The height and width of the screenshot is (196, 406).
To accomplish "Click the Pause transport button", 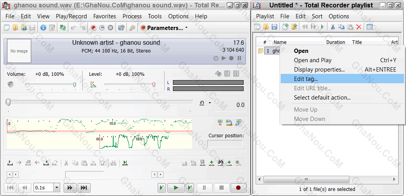I will point(204,188).
